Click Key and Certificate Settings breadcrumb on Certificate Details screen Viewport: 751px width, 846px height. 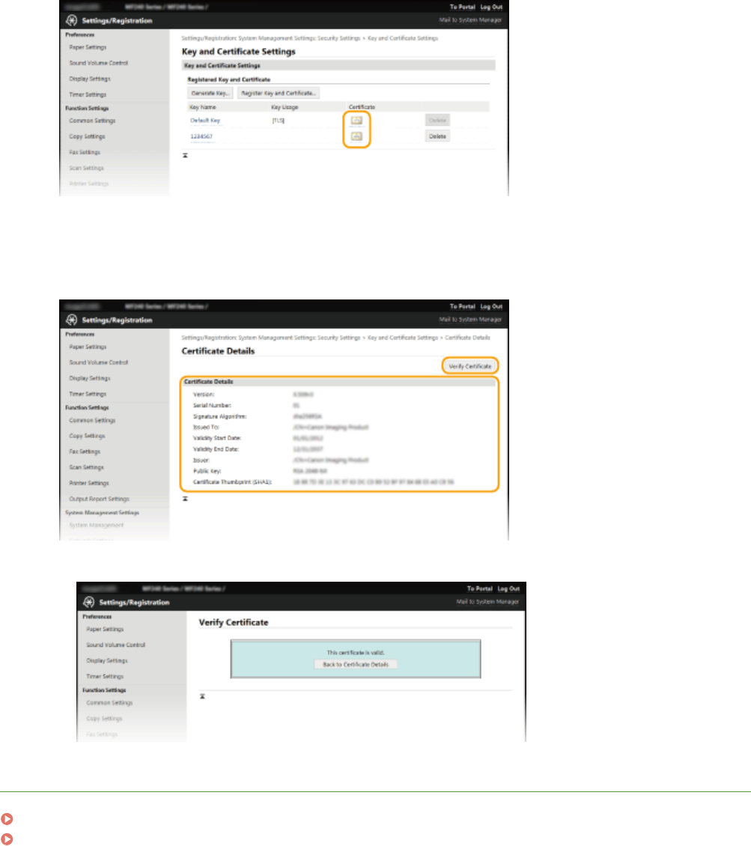[x=403, y=338]
